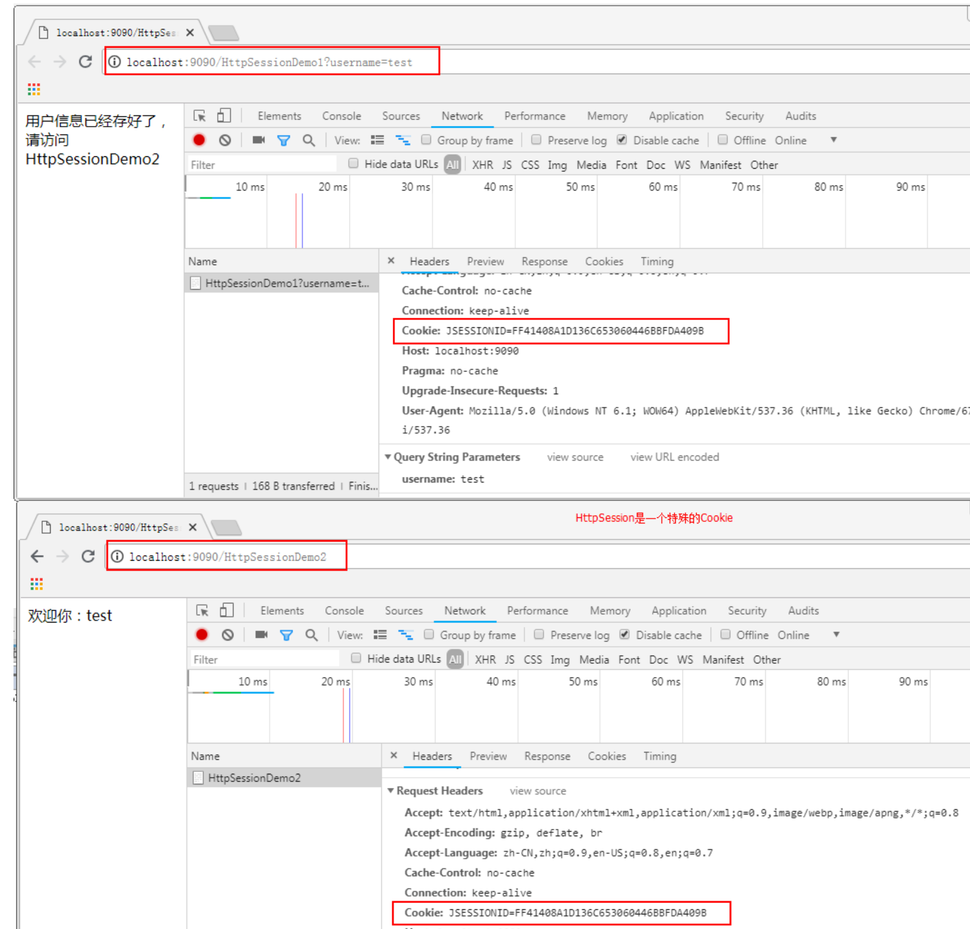
Task: Stop recording network log in top DevTools
Action: (199, 140)
